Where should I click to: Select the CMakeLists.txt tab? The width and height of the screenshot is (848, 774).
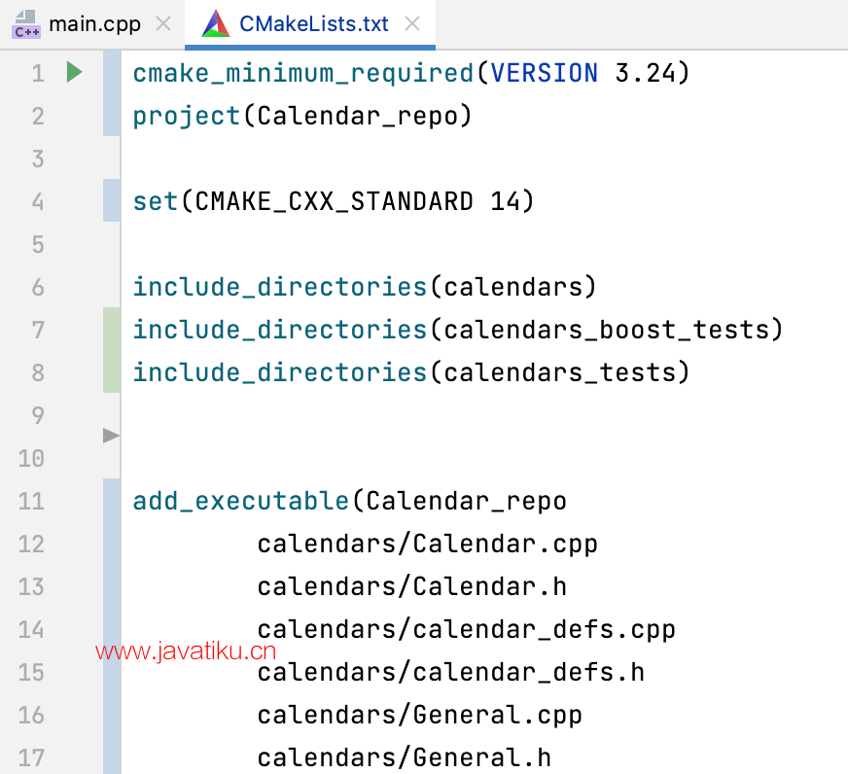pyautogui.click(x=313, y=23)
